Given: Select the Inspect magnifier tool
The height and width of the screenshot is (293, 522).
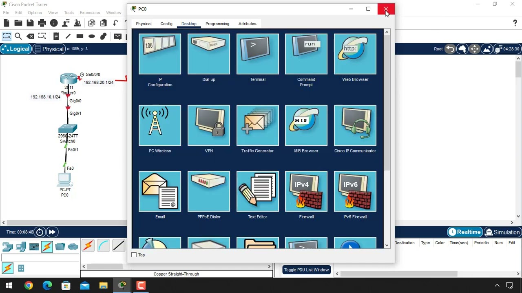Looking at the screenshot, I should click(18, 36).
